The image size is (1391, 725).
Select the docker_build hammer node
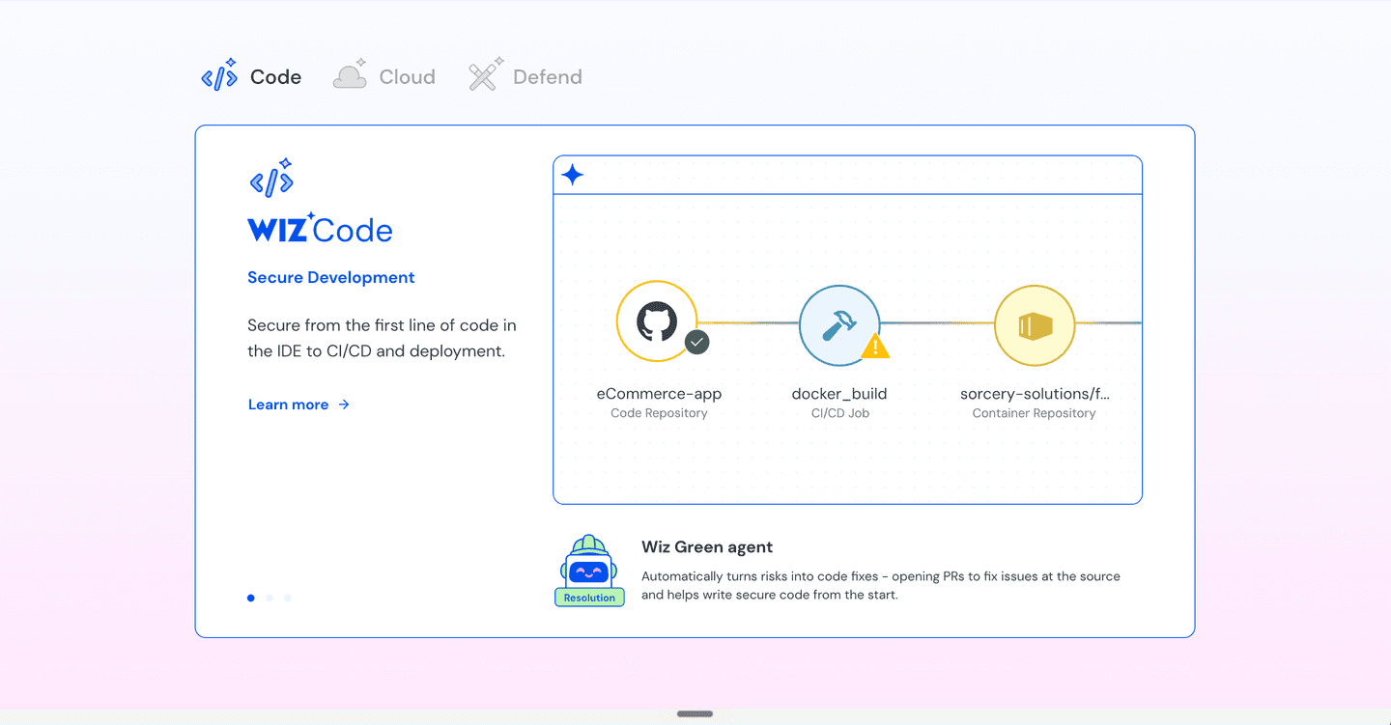point(839,325)
